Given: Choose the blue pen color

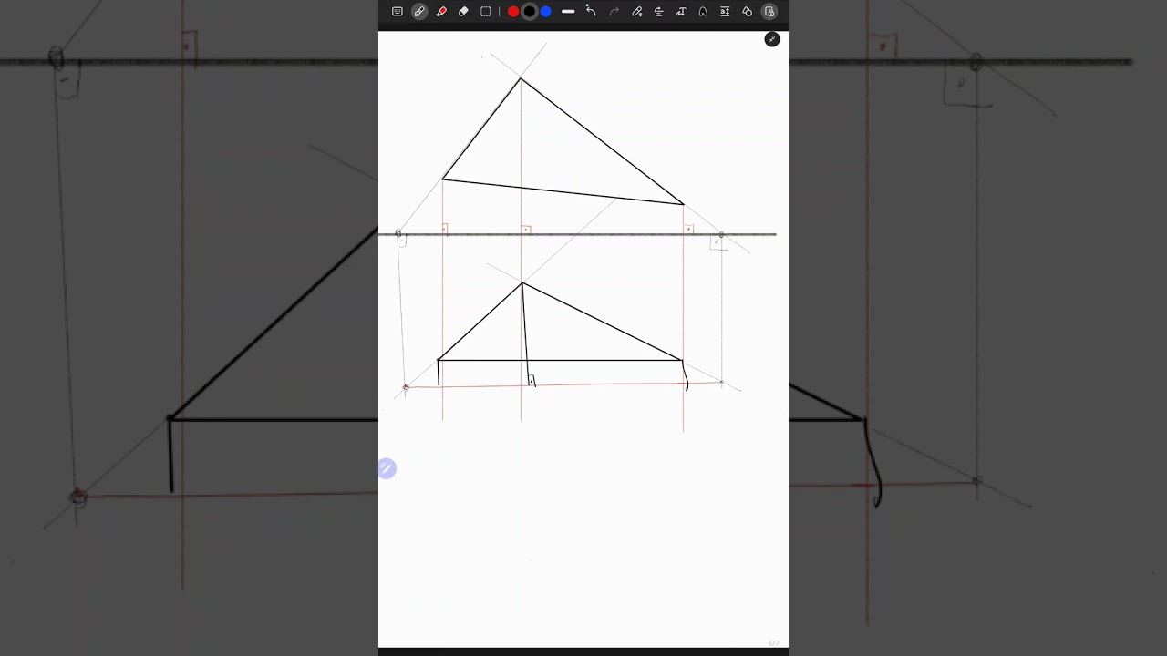Looking at the screenshot, I should pyautogui.click(x=545, y=12).
